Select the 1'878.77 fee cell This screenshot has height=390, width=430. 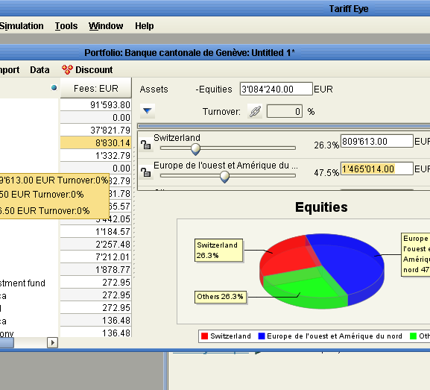pyautogui.click(x=95, y=269)
